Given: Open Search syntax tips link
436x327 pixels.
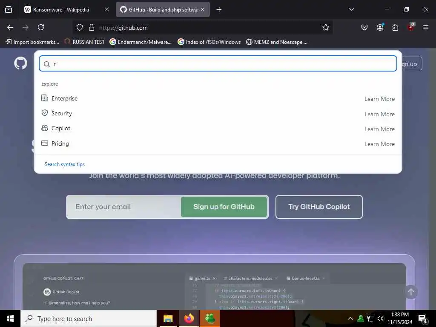Looking at the screenshot, I should pyautogui.click(x=65, y=164).
